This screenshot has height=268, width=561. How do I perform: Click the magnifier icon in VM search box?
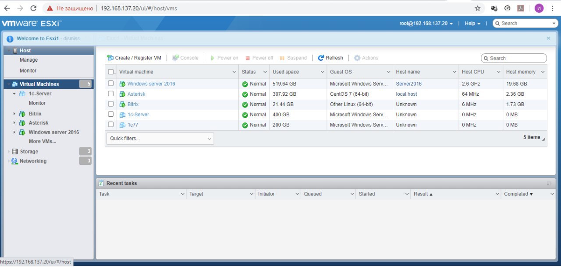click(x=486, y=58)
